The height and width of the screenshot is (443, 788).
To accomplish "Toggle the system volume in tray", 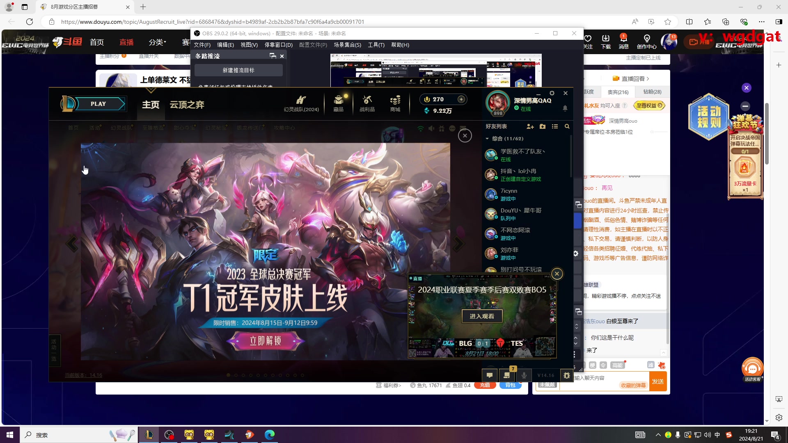I will click(708, 435).
